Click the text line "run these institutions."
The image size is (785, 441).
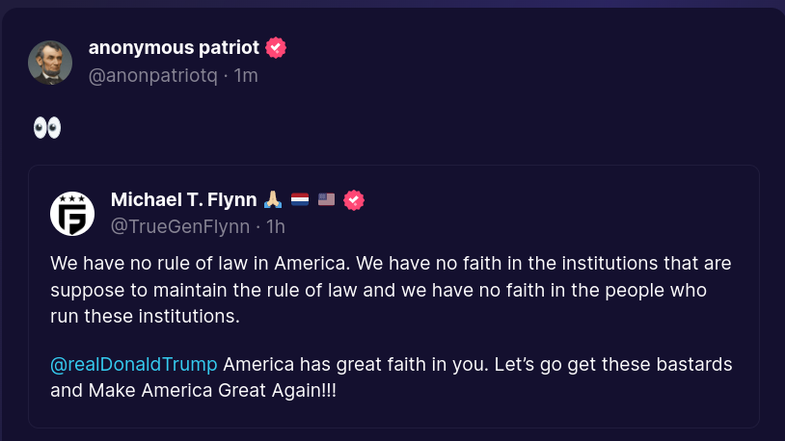click(145, 315)
